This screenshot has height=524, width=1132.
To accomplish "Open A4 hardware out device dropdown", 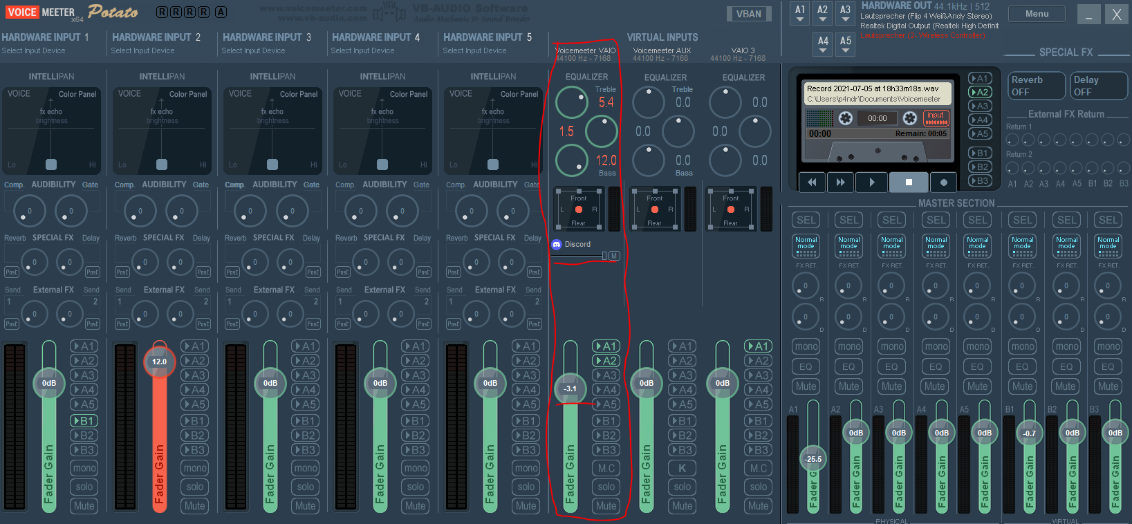I will tap(823, 44).
